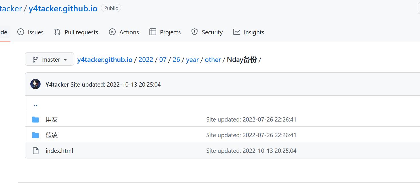Switch to the Pull requests tab
This screenshot has width=420, height=184.
click(81, 32)
